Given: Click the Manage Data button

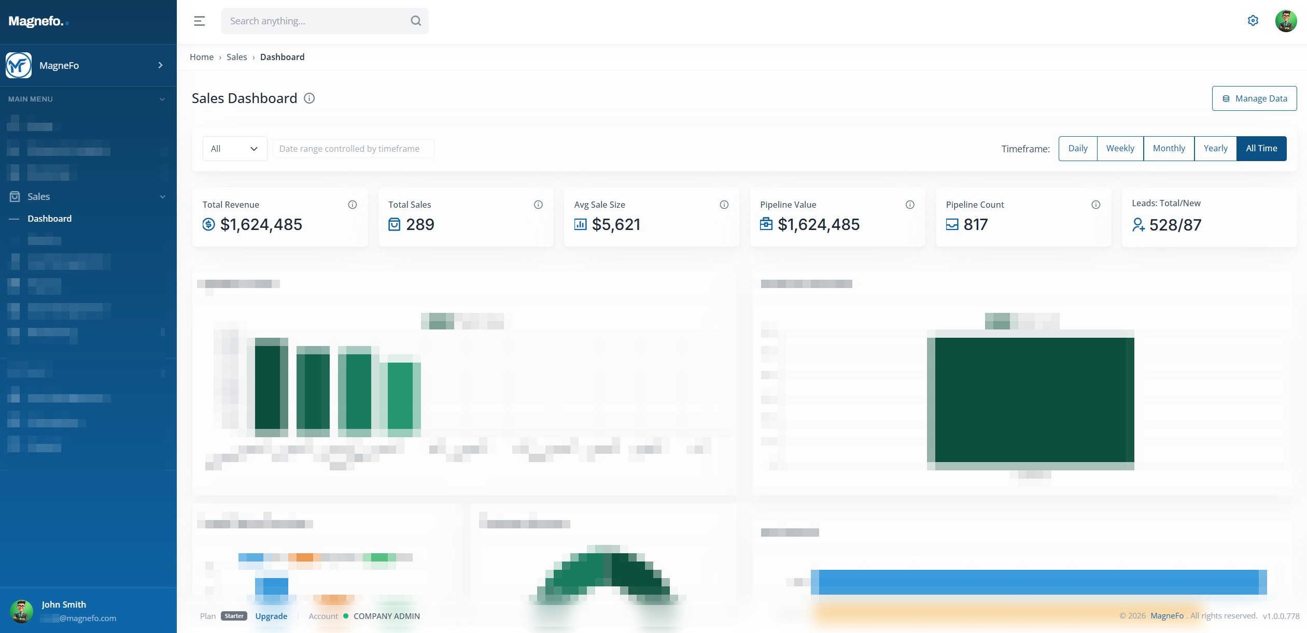Looking at the screenshot, I should 1254,98.
